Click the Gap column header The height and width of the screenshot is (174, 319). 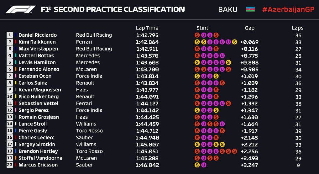click(249, 28)
